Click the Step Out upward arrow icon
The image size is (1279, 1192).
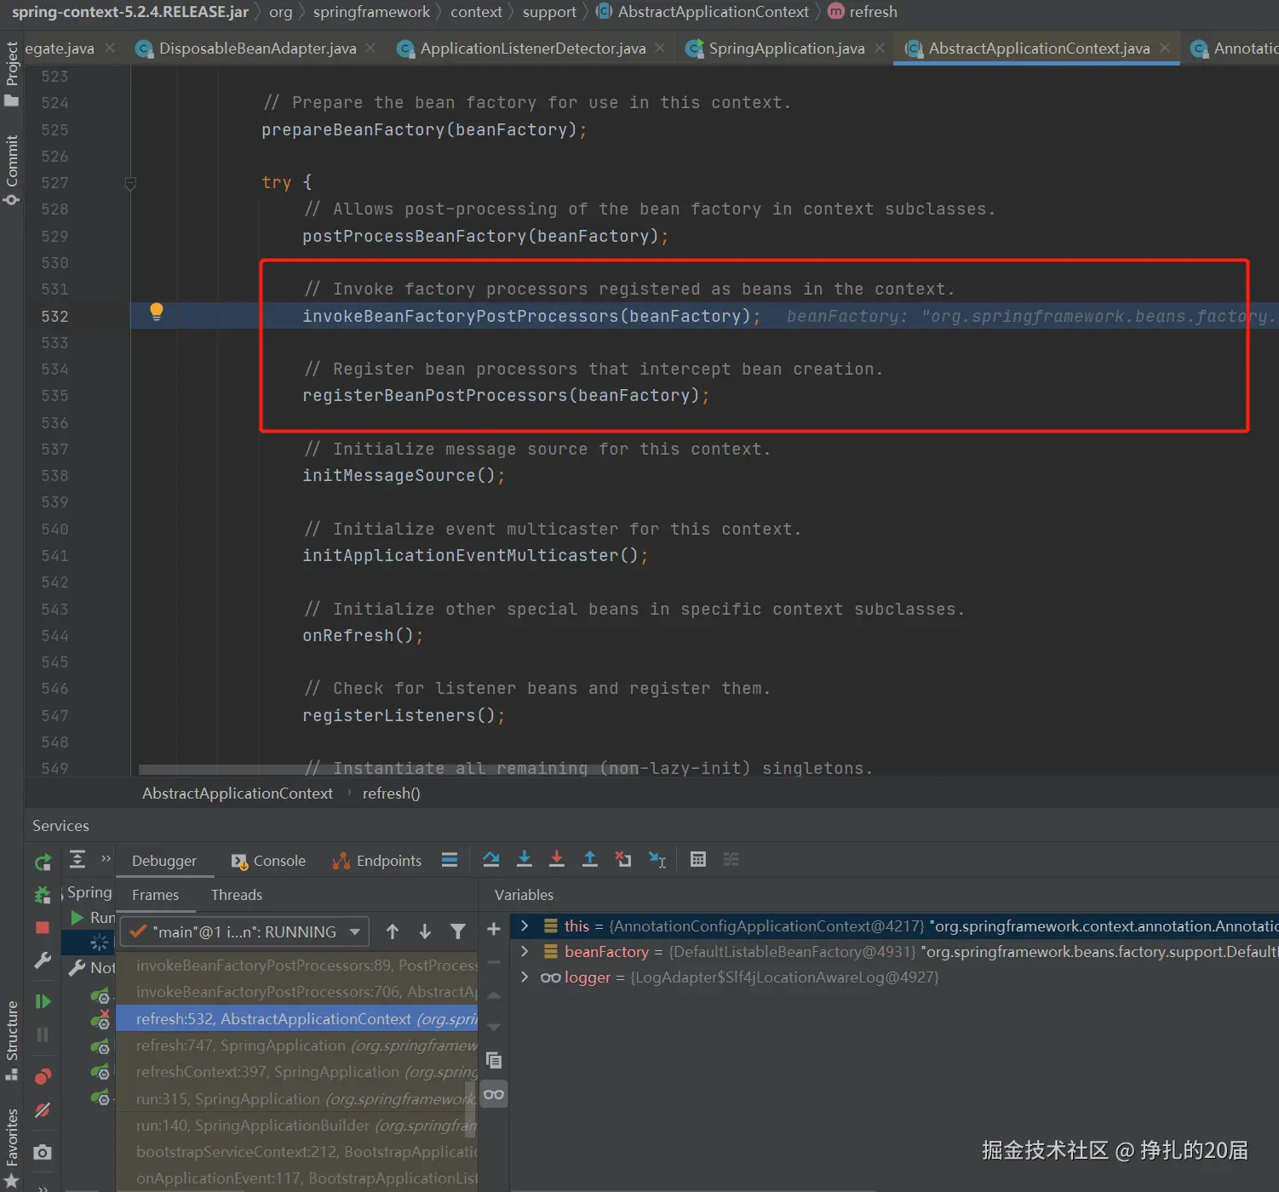pos(589,859)
